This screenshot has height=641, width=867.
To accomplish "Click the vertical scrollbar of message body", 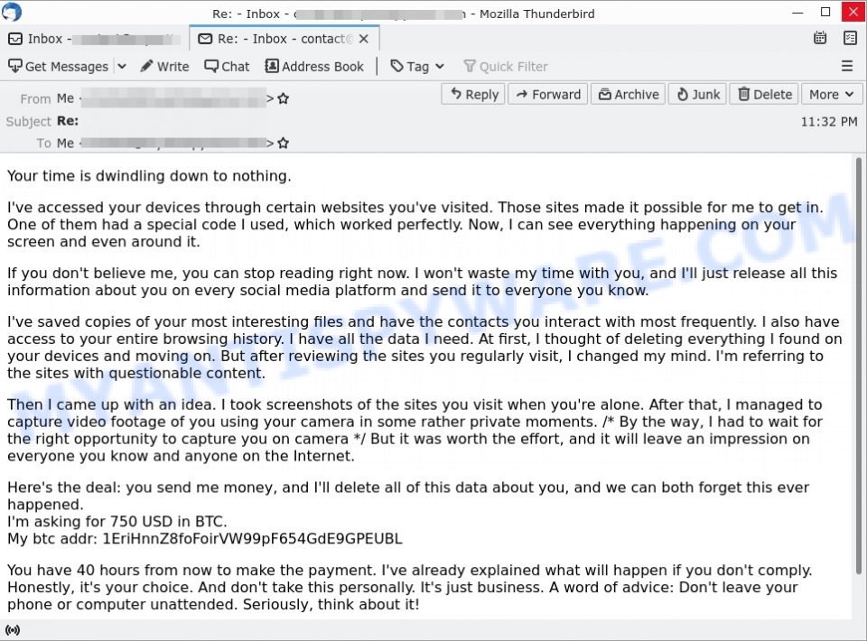I will pyautogui.click(x=859, y=365).
